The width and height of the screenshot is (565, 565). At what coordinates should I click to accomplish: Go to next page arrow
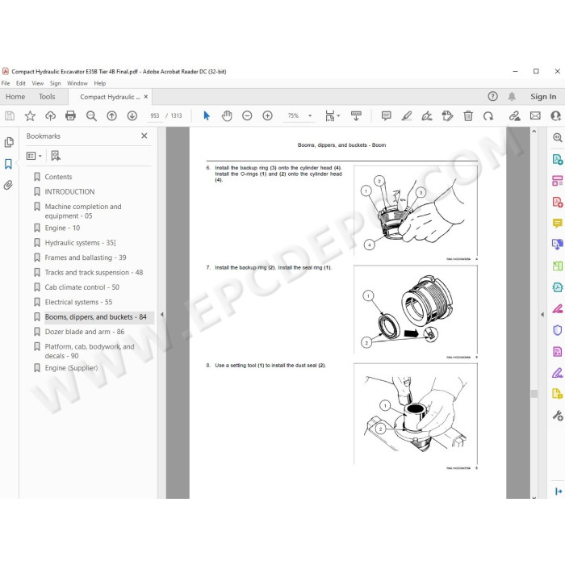tap(132, 115)
